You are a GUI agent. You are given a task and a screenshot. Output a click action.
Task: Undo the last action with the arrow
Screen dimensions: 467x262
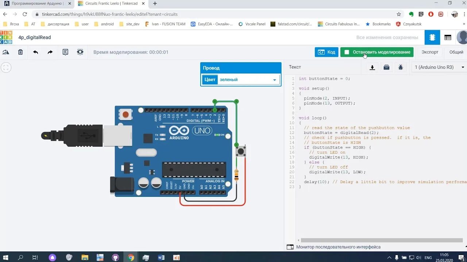pyautogui.click(x=35, y=52)
